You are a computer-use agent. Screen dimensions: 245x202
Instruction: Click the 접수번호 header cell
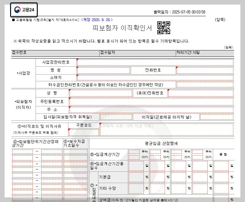click(56, 53)
